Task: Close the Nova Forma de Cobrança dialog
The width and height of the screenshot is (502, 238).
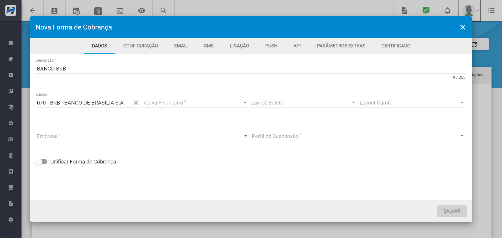Action: pos(463,27)
